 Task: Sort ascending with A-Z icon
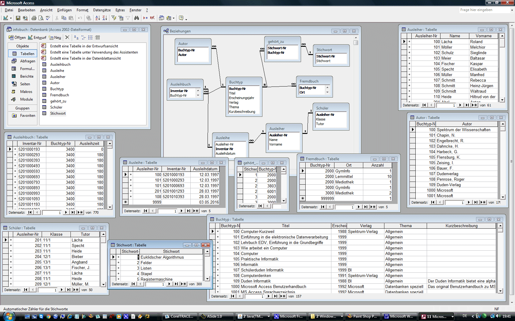tap(97, 18)
